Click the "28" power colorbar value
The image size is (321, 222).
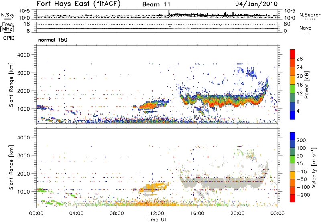pos(299,59)
